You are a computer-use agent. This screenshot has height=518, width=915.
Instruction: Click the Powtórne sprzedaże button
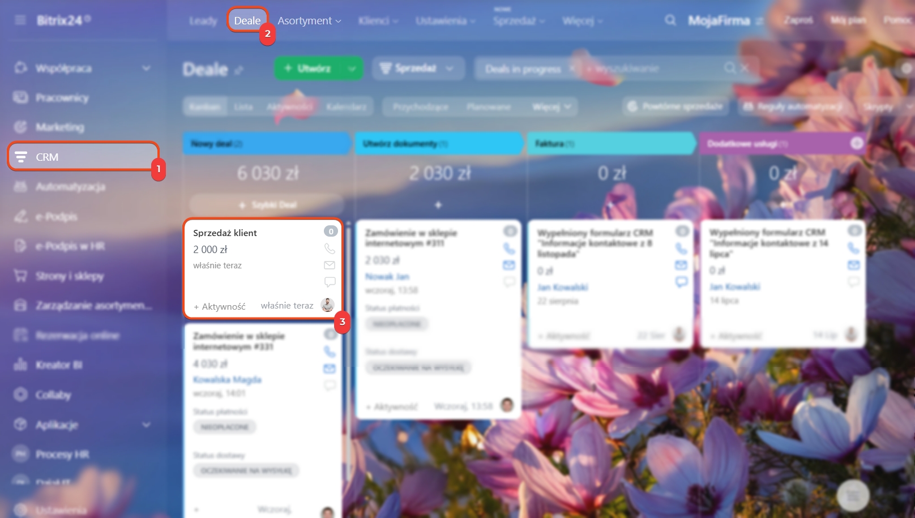[675, 106]
